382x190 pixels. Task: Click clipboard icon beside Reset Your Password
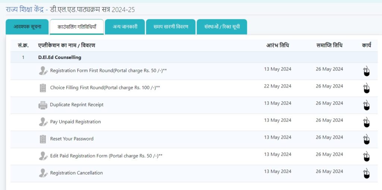pos(43,139)
